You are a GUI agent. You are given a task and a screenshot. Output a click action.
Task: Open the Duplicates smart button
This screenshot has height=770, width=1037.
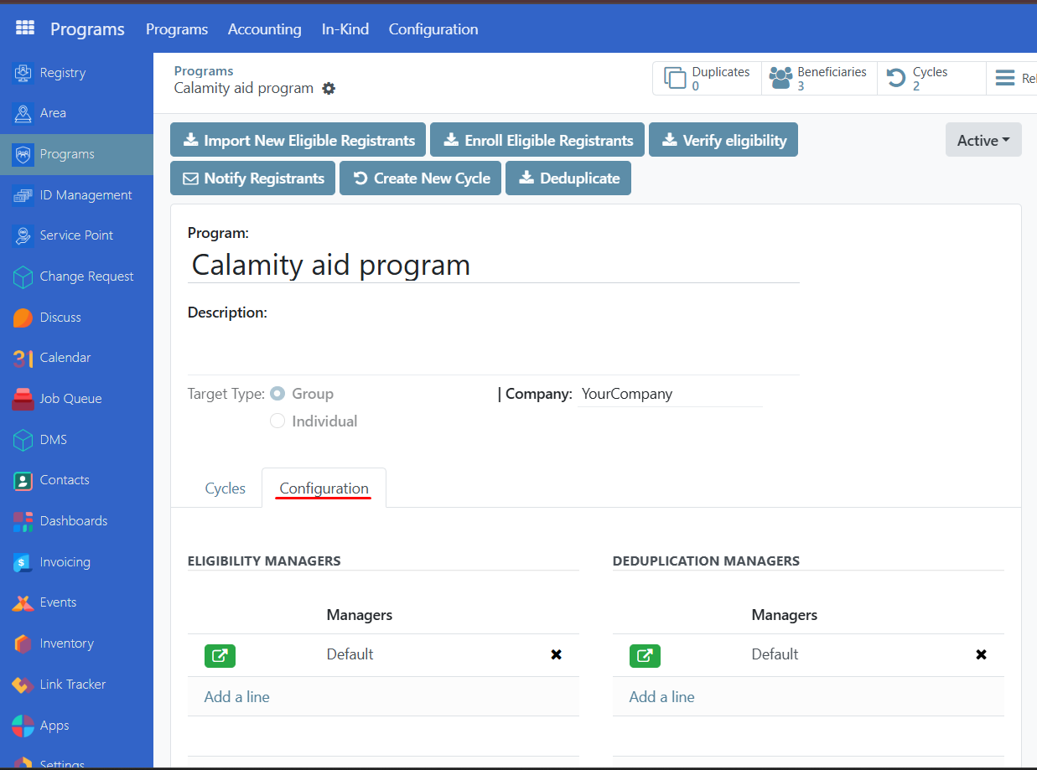tap(707, 77)
